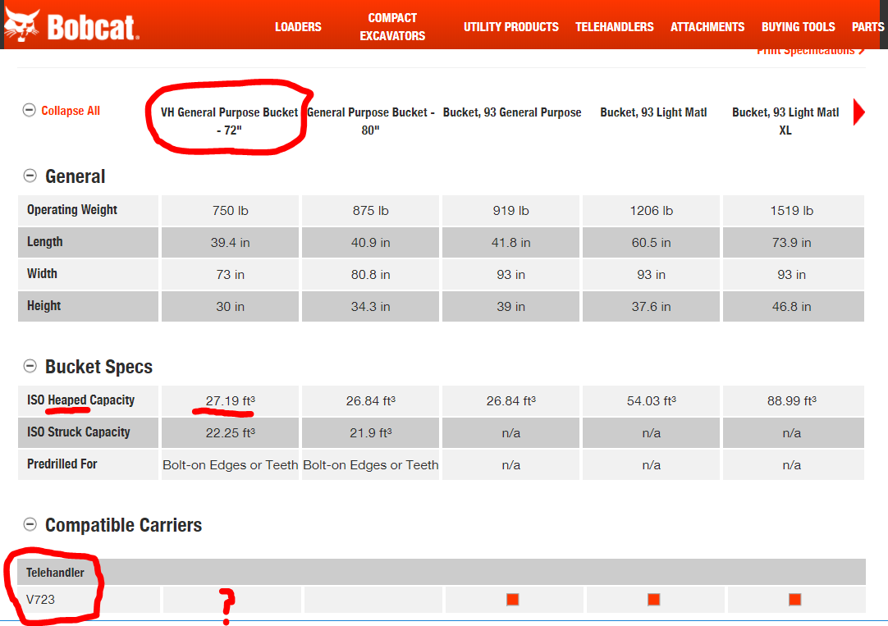Click the Collapse All link
888x626 pixels.
tap(71, 111)
